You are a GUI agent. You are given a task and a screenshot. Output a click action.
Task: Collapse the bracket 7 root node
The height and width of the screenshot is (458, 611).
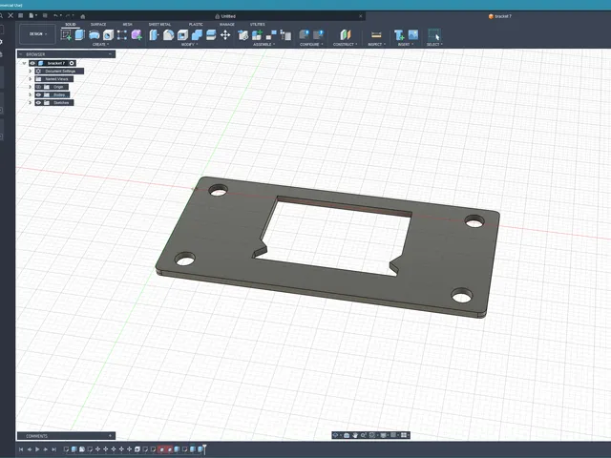tap(24, 63)
